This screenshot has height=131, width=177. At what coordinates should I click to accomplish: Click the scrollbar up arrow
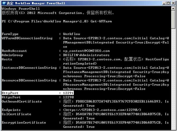(174, 9)
